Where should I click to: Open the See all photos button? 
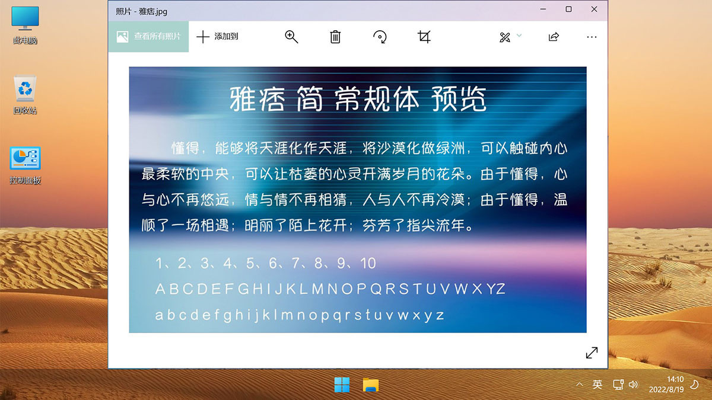click(148, 37)
